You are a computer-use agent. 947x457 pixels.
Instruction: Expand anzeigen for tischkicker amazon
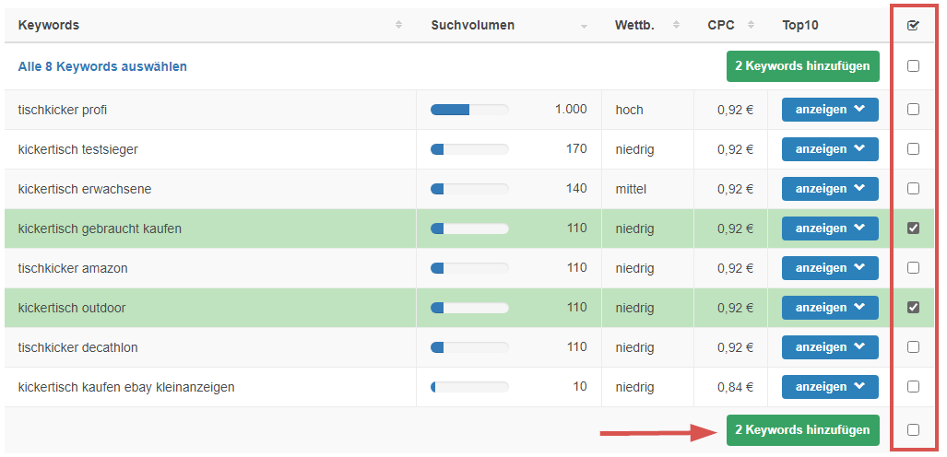830,268
